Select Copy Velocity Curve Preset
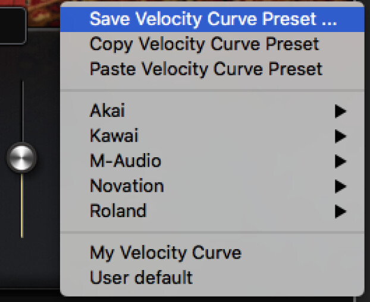 coord(204,44)
